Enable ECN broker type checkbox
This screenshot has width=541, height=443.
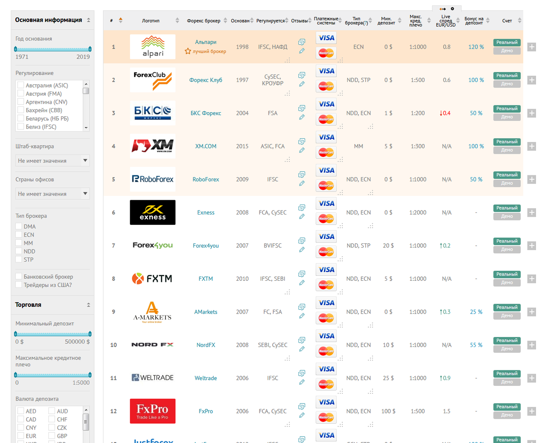tap(18, 235)
